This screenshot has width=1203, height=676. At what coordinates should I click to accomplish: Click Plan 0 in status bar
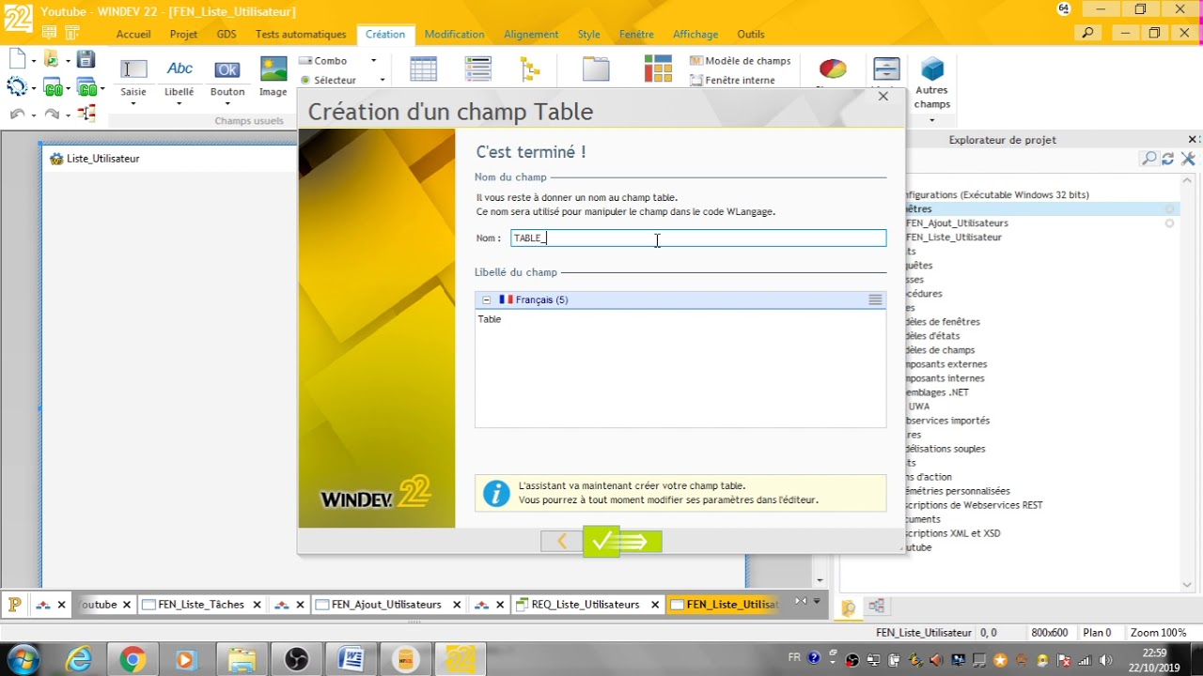1097,633
